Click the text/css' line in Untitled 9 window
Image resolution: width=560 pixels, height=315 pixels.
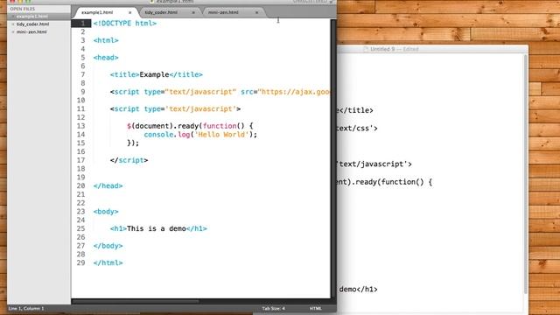(x=357, y=129)
